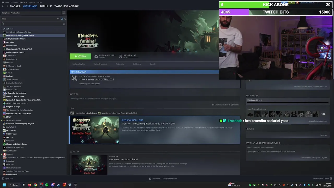Open TWITCH.TV/LABİDİNC profile tab
Viewport: 334px width, 188px height.
[67, 6]
